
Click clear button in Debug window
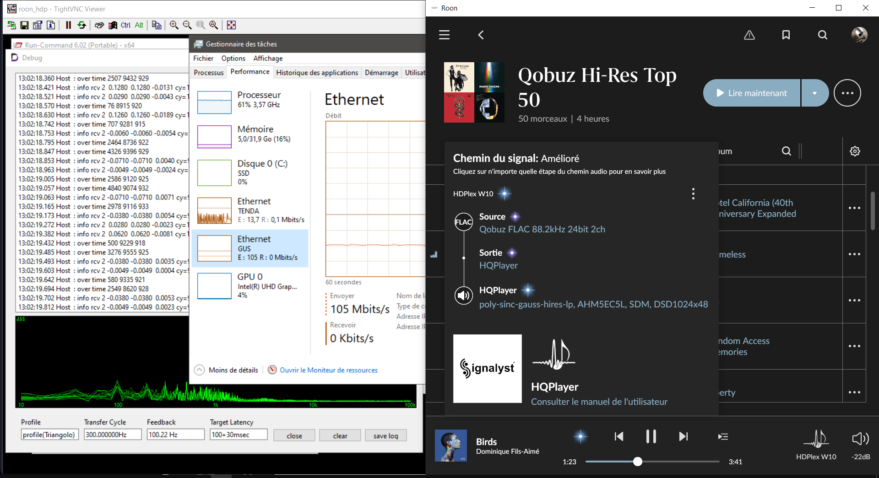[340, 435]
